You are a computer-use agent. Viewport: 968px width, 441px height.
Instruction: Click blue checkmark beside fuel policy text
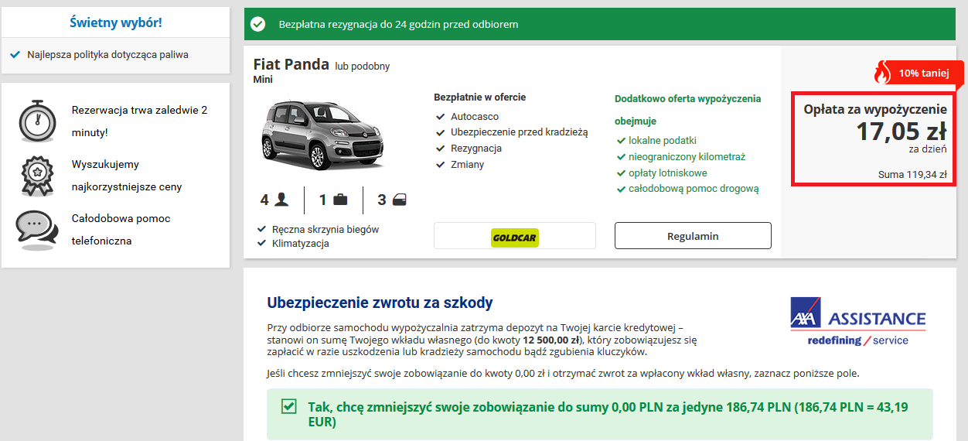(x=15, y=55)
